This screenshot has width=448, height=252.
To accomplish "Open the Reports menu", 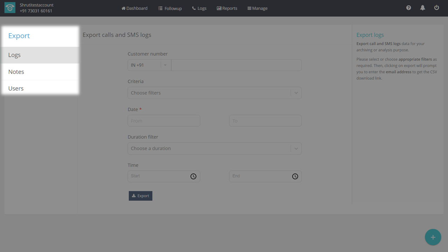I will click(x=227, y=8).
